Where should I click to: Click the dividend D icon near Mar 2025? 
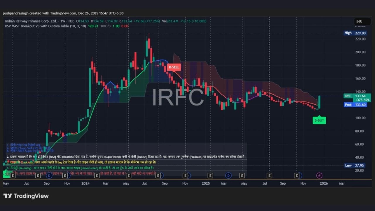(228, 175)
